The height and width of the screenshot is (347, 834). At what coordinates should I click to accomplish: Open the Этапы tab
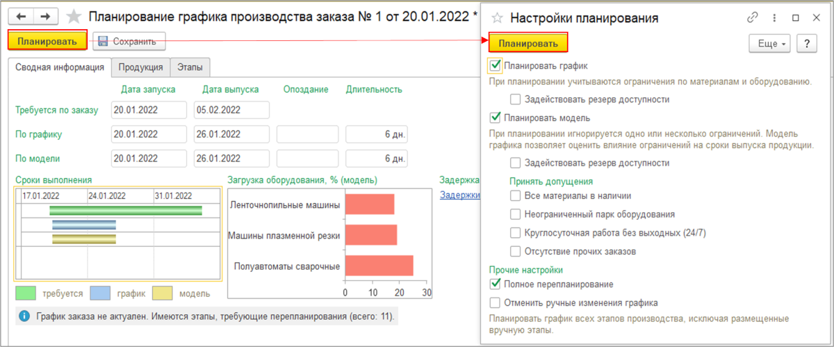190,67
